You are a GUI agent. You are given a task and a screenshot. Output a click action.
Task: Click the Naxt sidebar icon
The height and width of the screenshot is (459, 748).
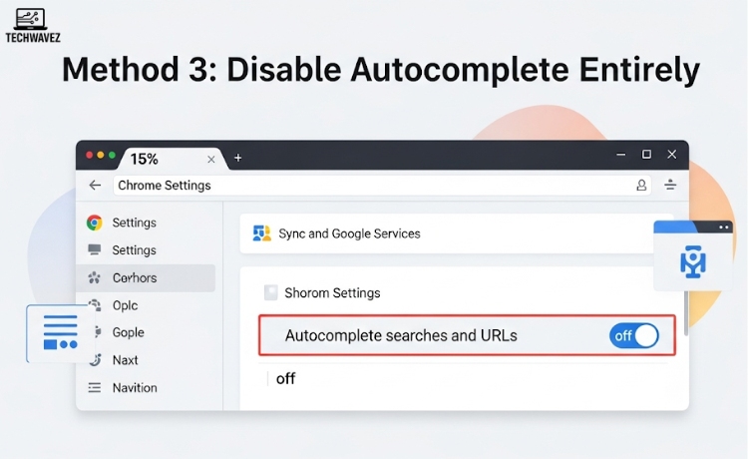point(95,360)
